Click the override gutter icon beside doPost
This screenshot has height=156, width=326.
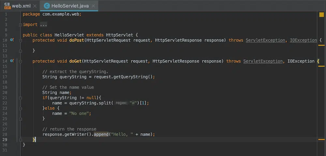coord(12,40)
